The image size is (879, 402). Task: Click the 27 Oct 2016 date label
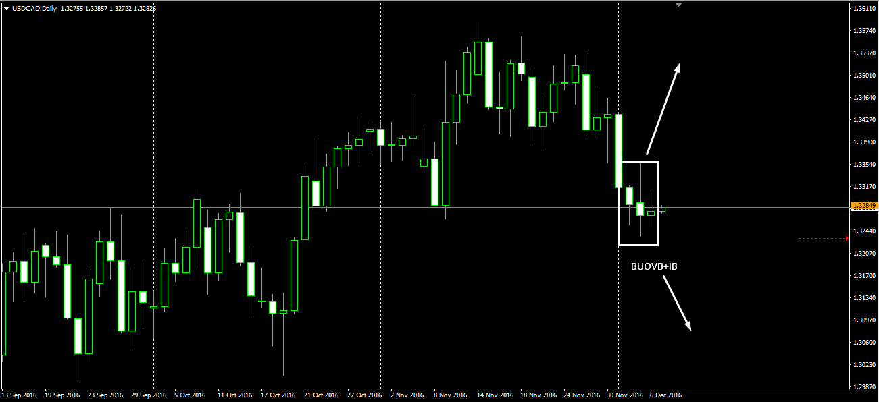(x=366, y=395)
